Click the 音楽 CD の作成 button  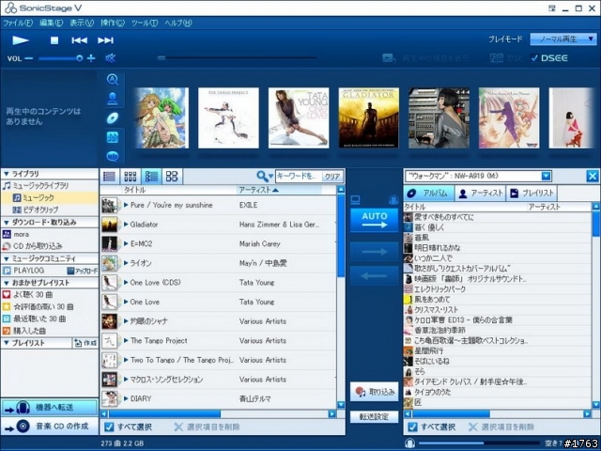click(50, 426)
